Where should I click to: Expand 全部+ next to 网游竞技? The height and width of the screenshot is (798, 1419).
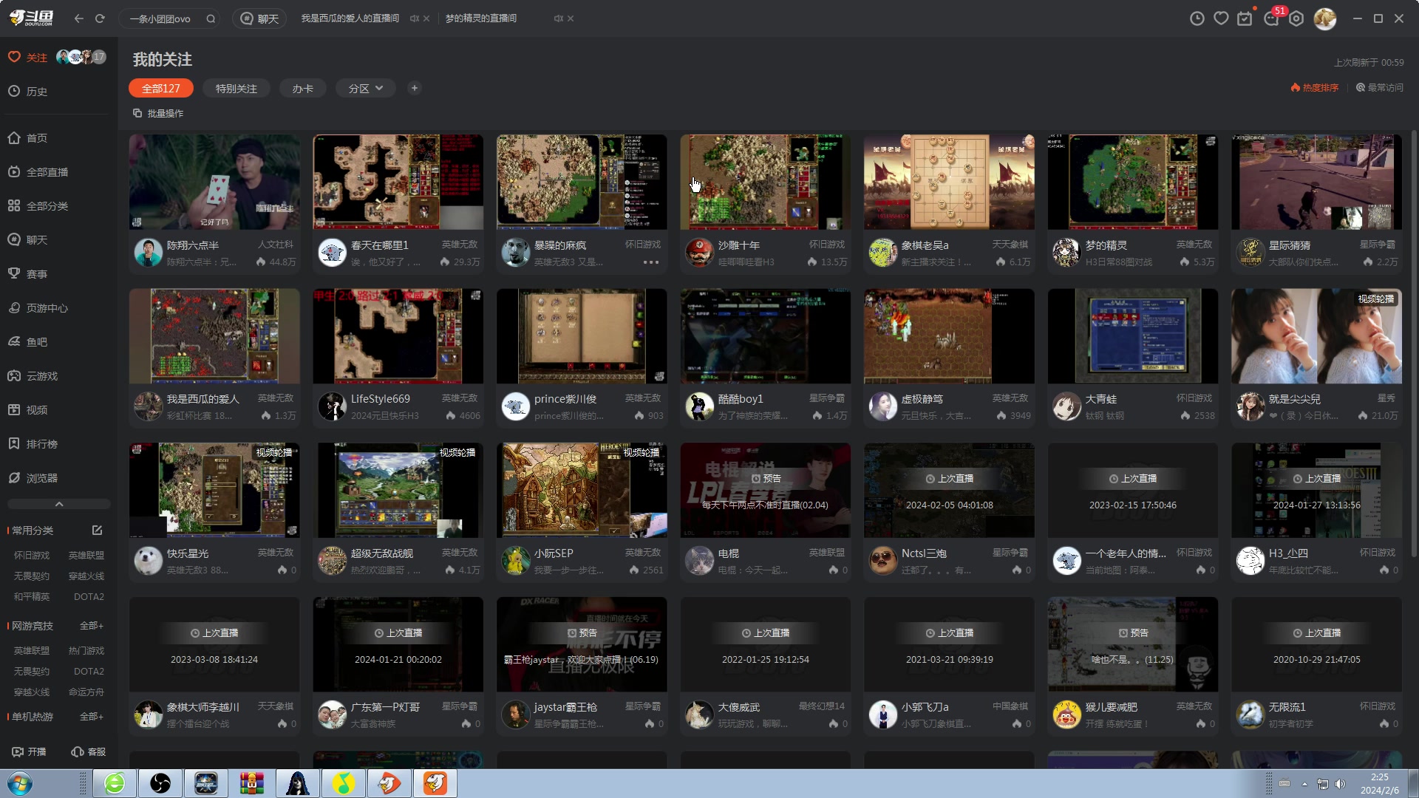click(x=92, y=626)
